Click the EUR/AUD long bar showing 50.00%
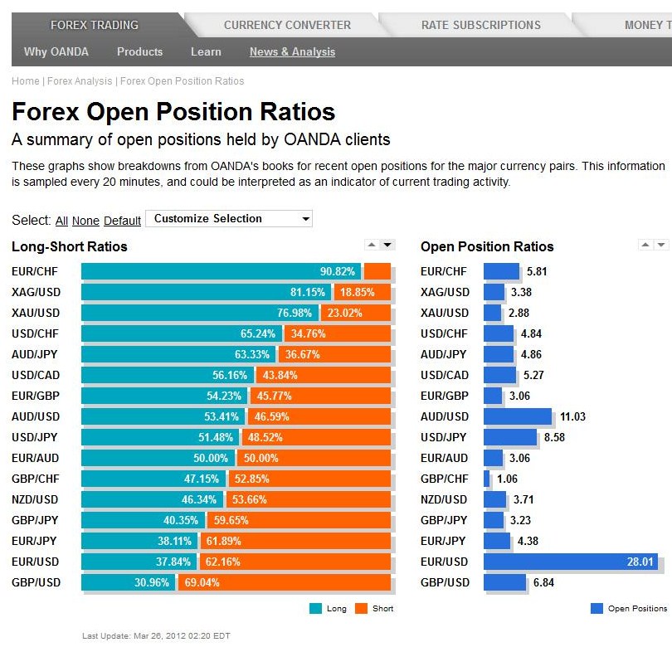This screenshot has height=647, width=672. click(158, 458)
